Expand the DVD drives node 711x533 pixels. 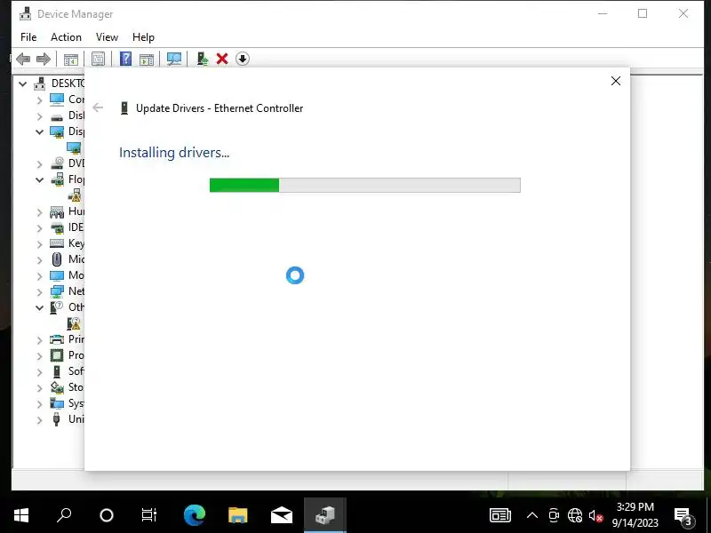pos(39,164)
